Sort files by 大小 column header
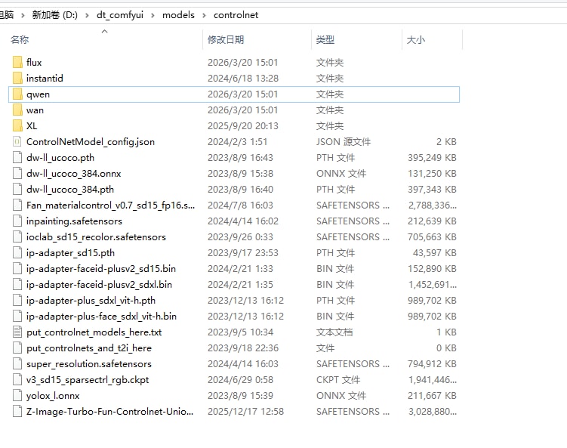Screen dimensions: 567x448 [x=415, y=40]
